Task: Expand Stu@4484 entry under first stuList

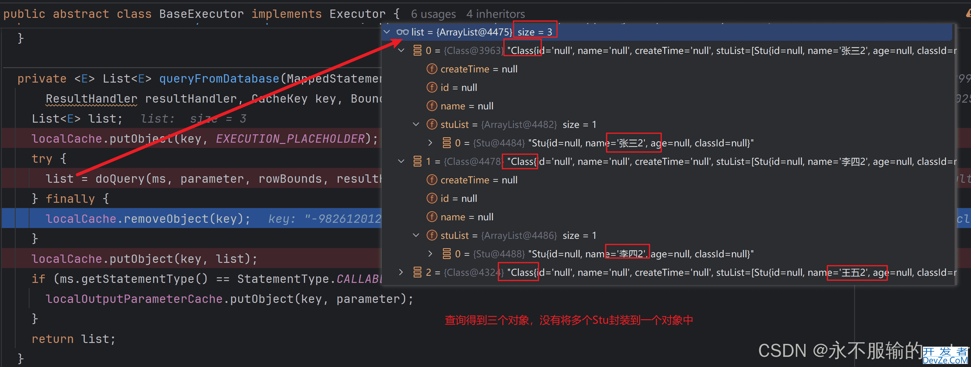Action: [x=430, y=143]
